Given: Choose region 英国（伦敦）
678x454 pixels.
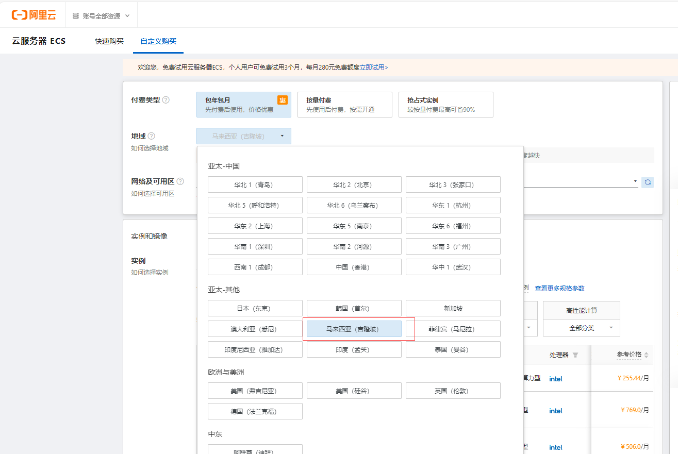Looking at the screenshot, I should (x=453, y=391).
